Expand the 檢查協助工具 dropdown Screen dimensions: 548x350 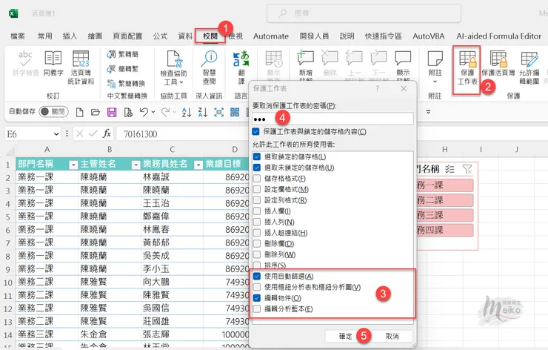(x=181, y=82)
